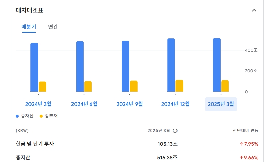Click the 9.66% change value
This screenshot has height=162, width=270.
(x=249, y=158)
